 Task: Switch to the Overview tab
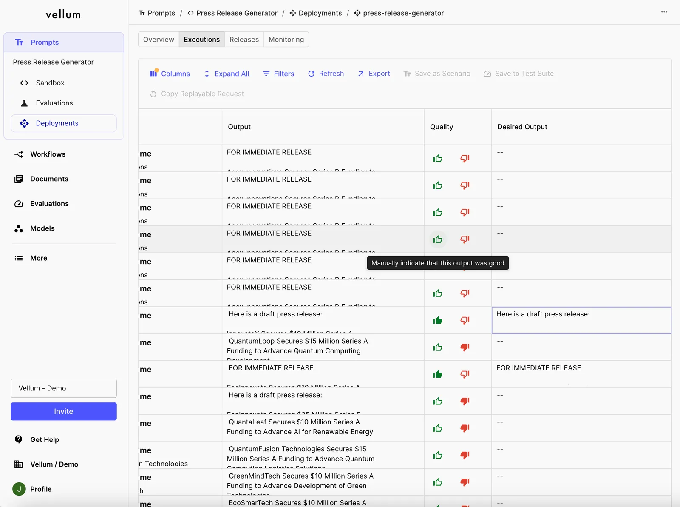(159, 40)
